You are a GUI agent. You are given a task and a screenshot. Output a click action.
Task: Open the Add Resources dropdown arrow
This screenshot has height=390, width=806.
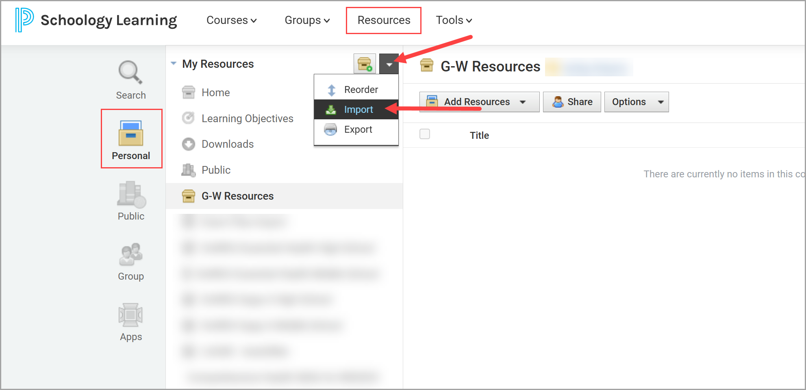[523, 102]
